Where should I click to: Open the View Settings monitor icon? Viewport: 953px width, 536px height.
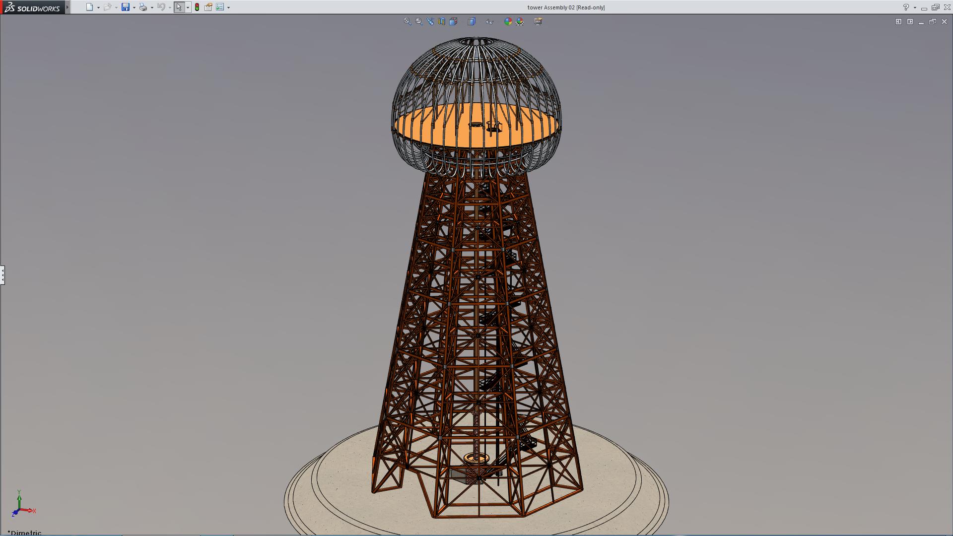(x=538, y=21)
